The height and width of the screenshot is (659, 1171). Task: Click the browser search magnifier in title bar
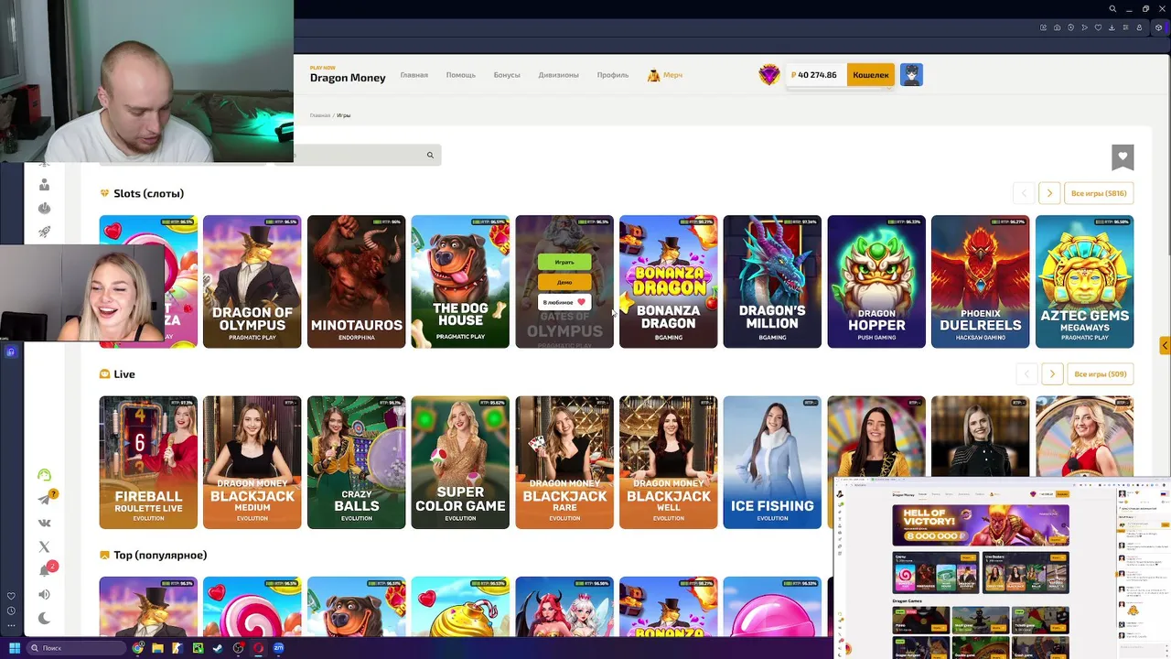click(x=1112, y=9)
